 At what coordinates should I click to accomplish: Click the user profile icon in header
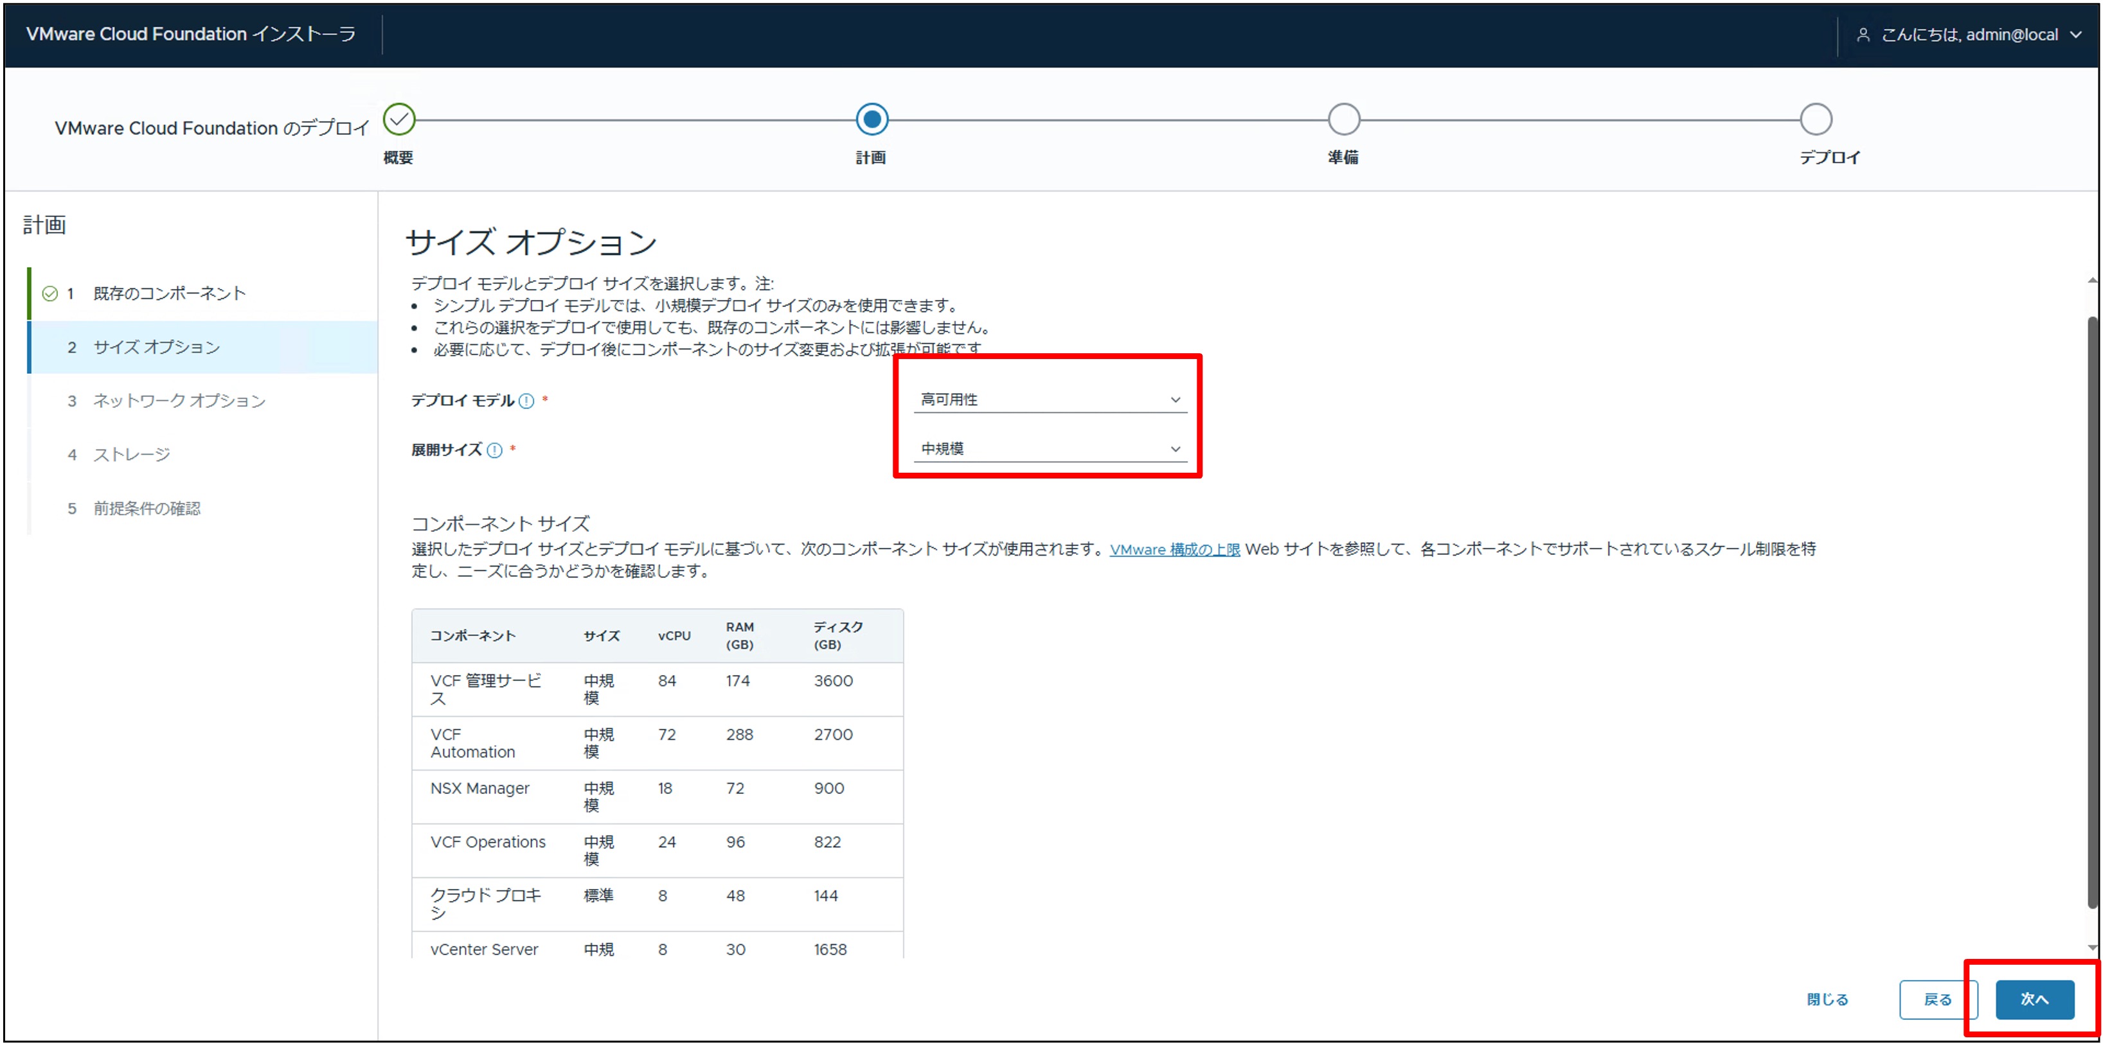coord(1863,35)
